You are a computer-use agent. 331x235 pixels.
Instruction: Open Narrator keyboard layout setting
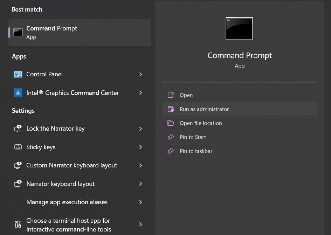pos(80,184)
